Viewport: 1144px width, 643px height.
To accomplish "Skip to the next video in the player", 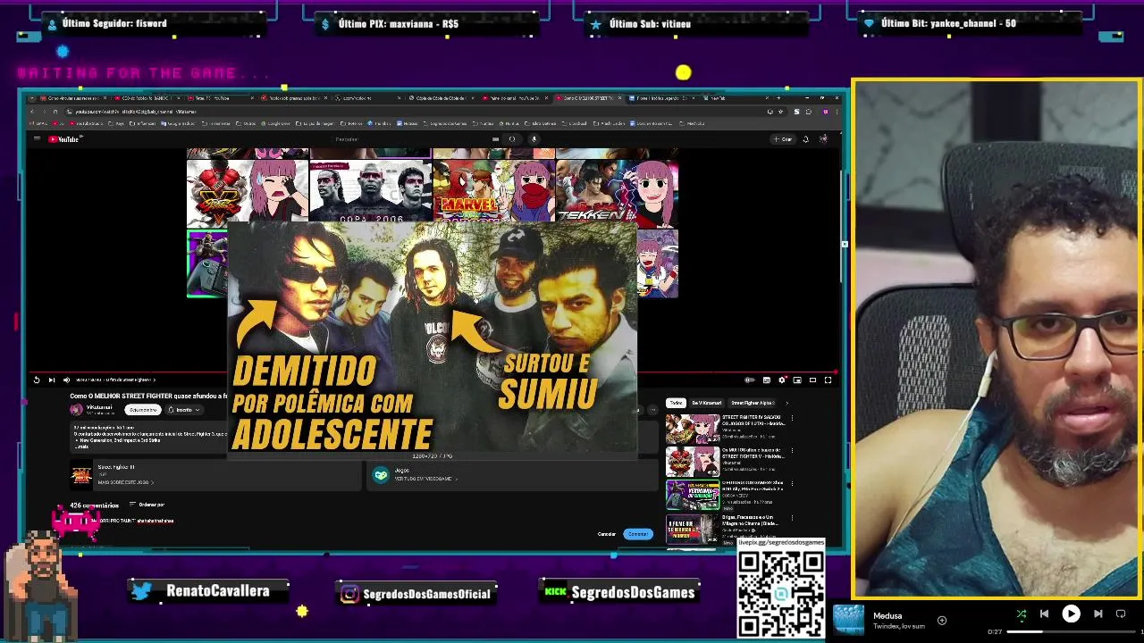I will pos(51,380).
